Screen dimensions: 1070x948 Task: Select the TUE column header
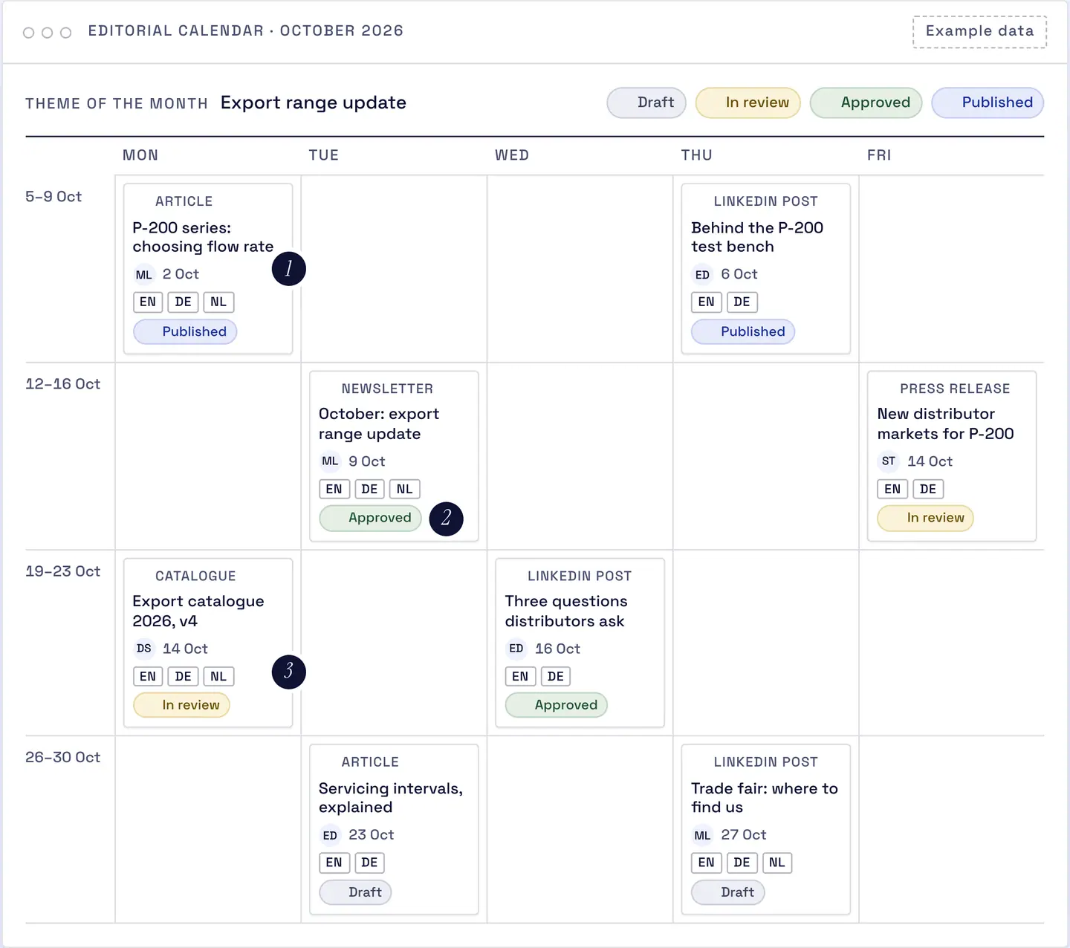tap(324, 155)
